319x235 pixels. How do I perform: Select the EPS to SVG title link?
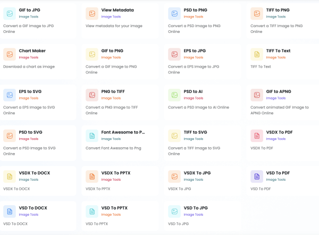[x=30, y=91]
